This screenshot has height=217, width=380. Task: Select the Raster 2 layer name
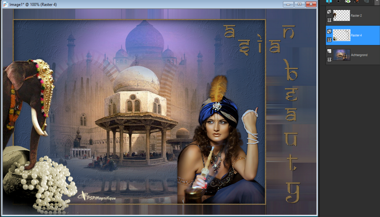pos(356,16)
